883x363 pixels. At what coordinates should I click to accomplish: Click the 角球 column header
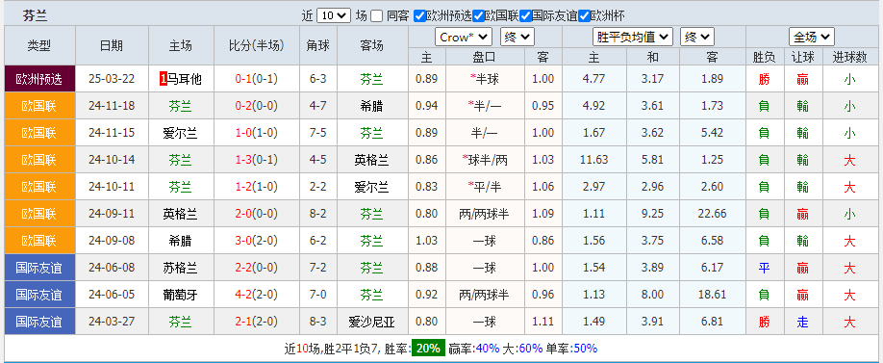point(318,45)
